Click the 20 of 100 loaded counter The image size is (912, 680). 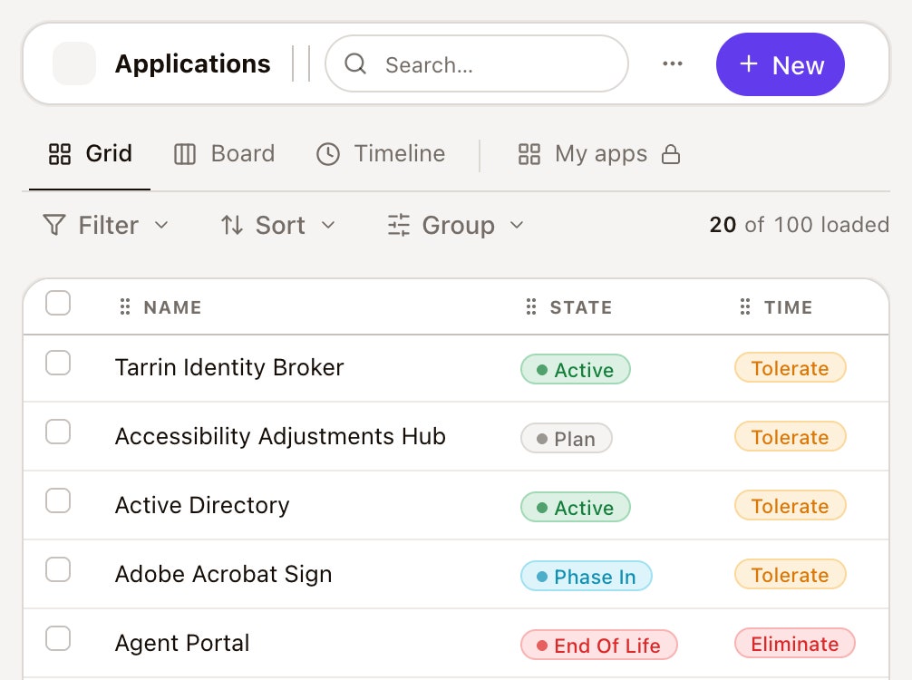tap(800, 225)
